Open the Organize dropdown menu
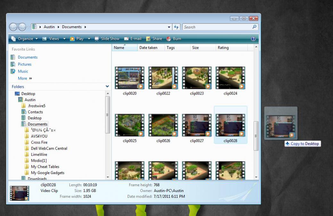This screenshot has width=333, height=216. click(x=25, y=39)
